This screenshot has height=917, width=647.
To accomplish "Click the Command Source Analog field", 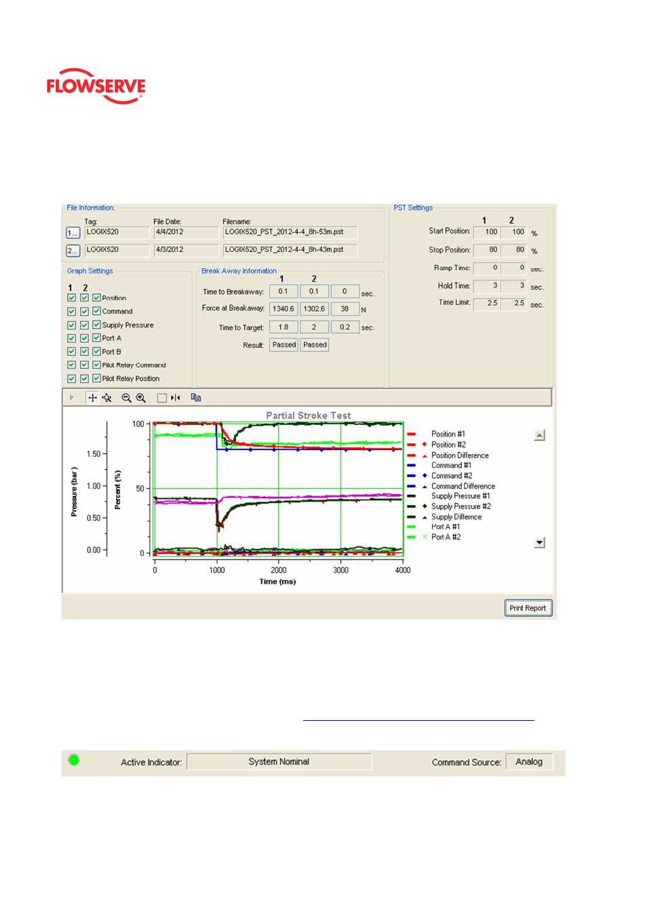I will click(x=529, y=762).
